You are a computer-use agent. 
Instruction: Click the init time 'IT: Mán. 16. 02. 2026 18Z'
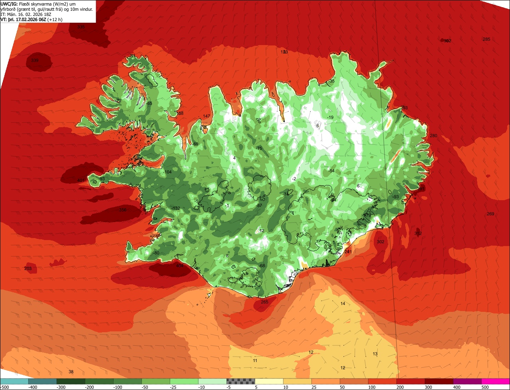pos(26,14)
